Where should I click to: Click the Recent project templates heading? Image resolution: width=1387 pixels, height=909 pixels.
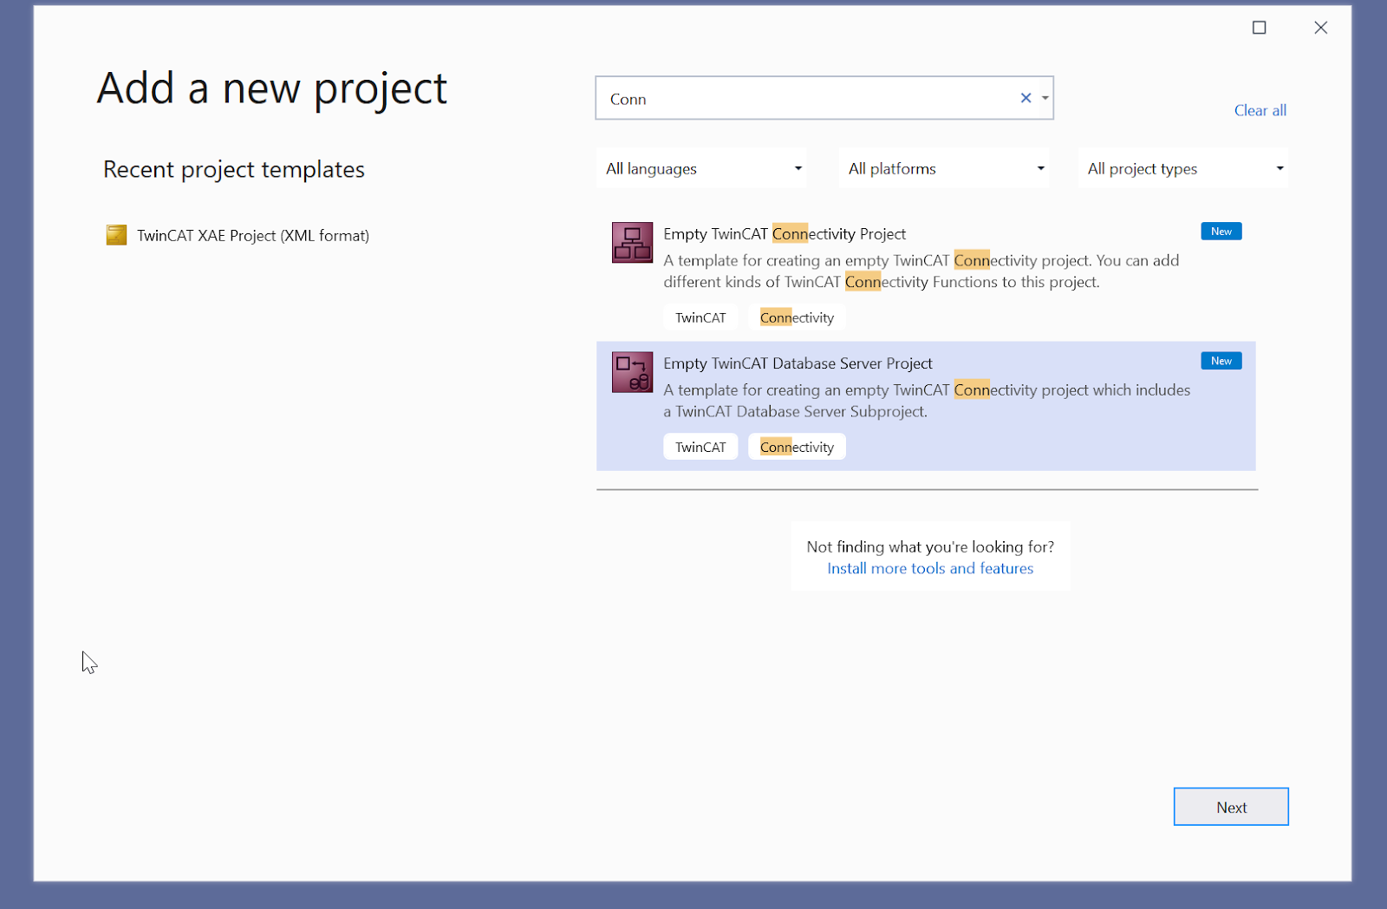point(234,169)
